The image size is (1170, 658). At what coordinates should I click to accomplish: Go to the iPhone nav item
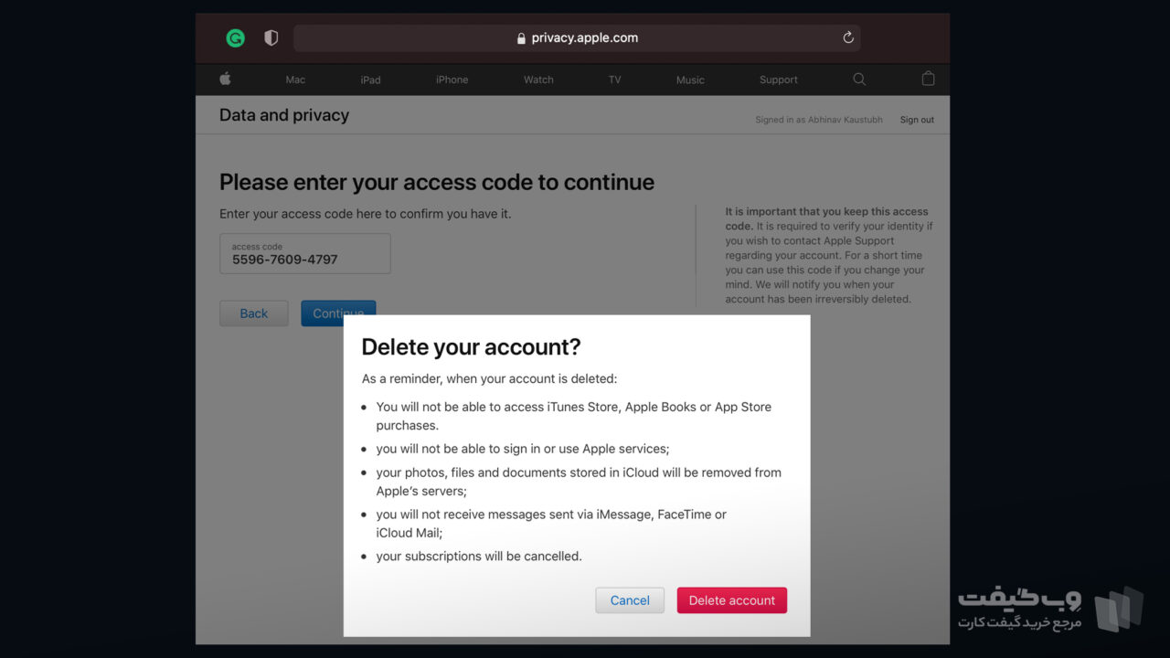point(452,80)
